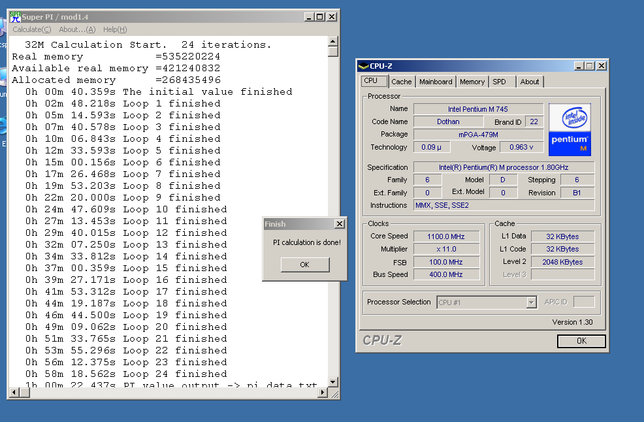The width and height of the screenshot is (644, 422).
Task: Minimize the Super PI window
Action: click(x=310, y=17)
